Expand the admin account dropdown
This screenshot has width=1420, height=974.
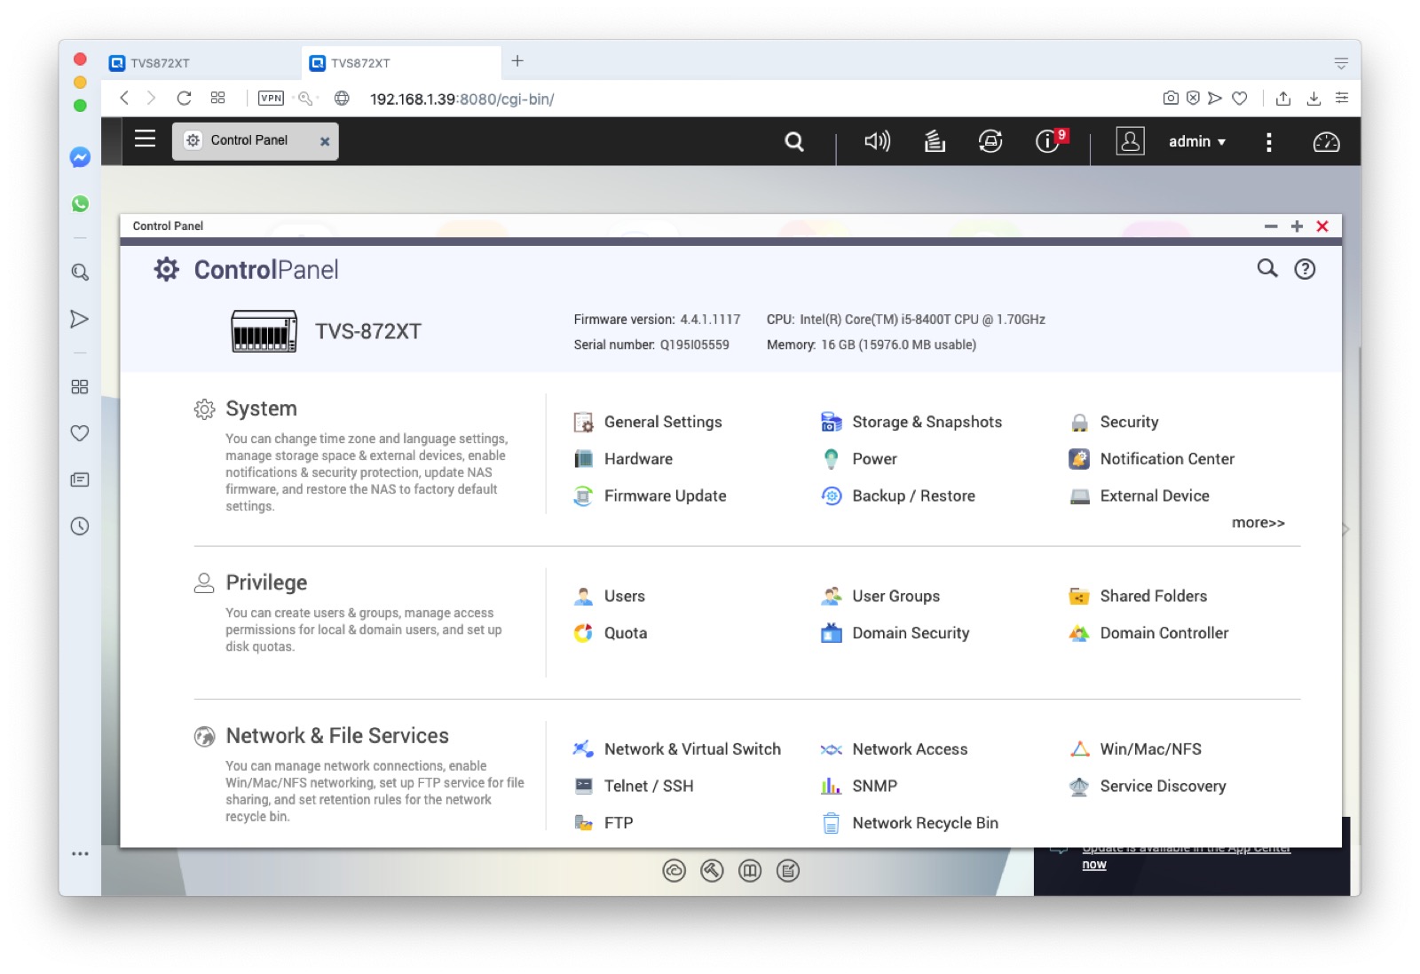pyautogui.click(x=1197, y=141)
